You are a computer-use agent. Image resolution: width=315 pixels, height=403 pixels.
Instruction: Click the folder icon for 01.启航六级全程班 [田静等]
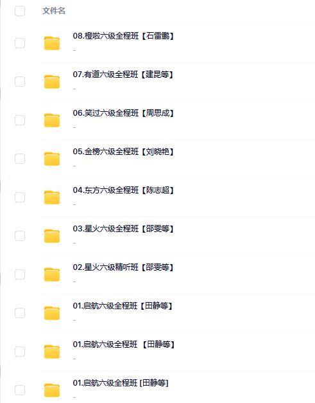(52, 390)
